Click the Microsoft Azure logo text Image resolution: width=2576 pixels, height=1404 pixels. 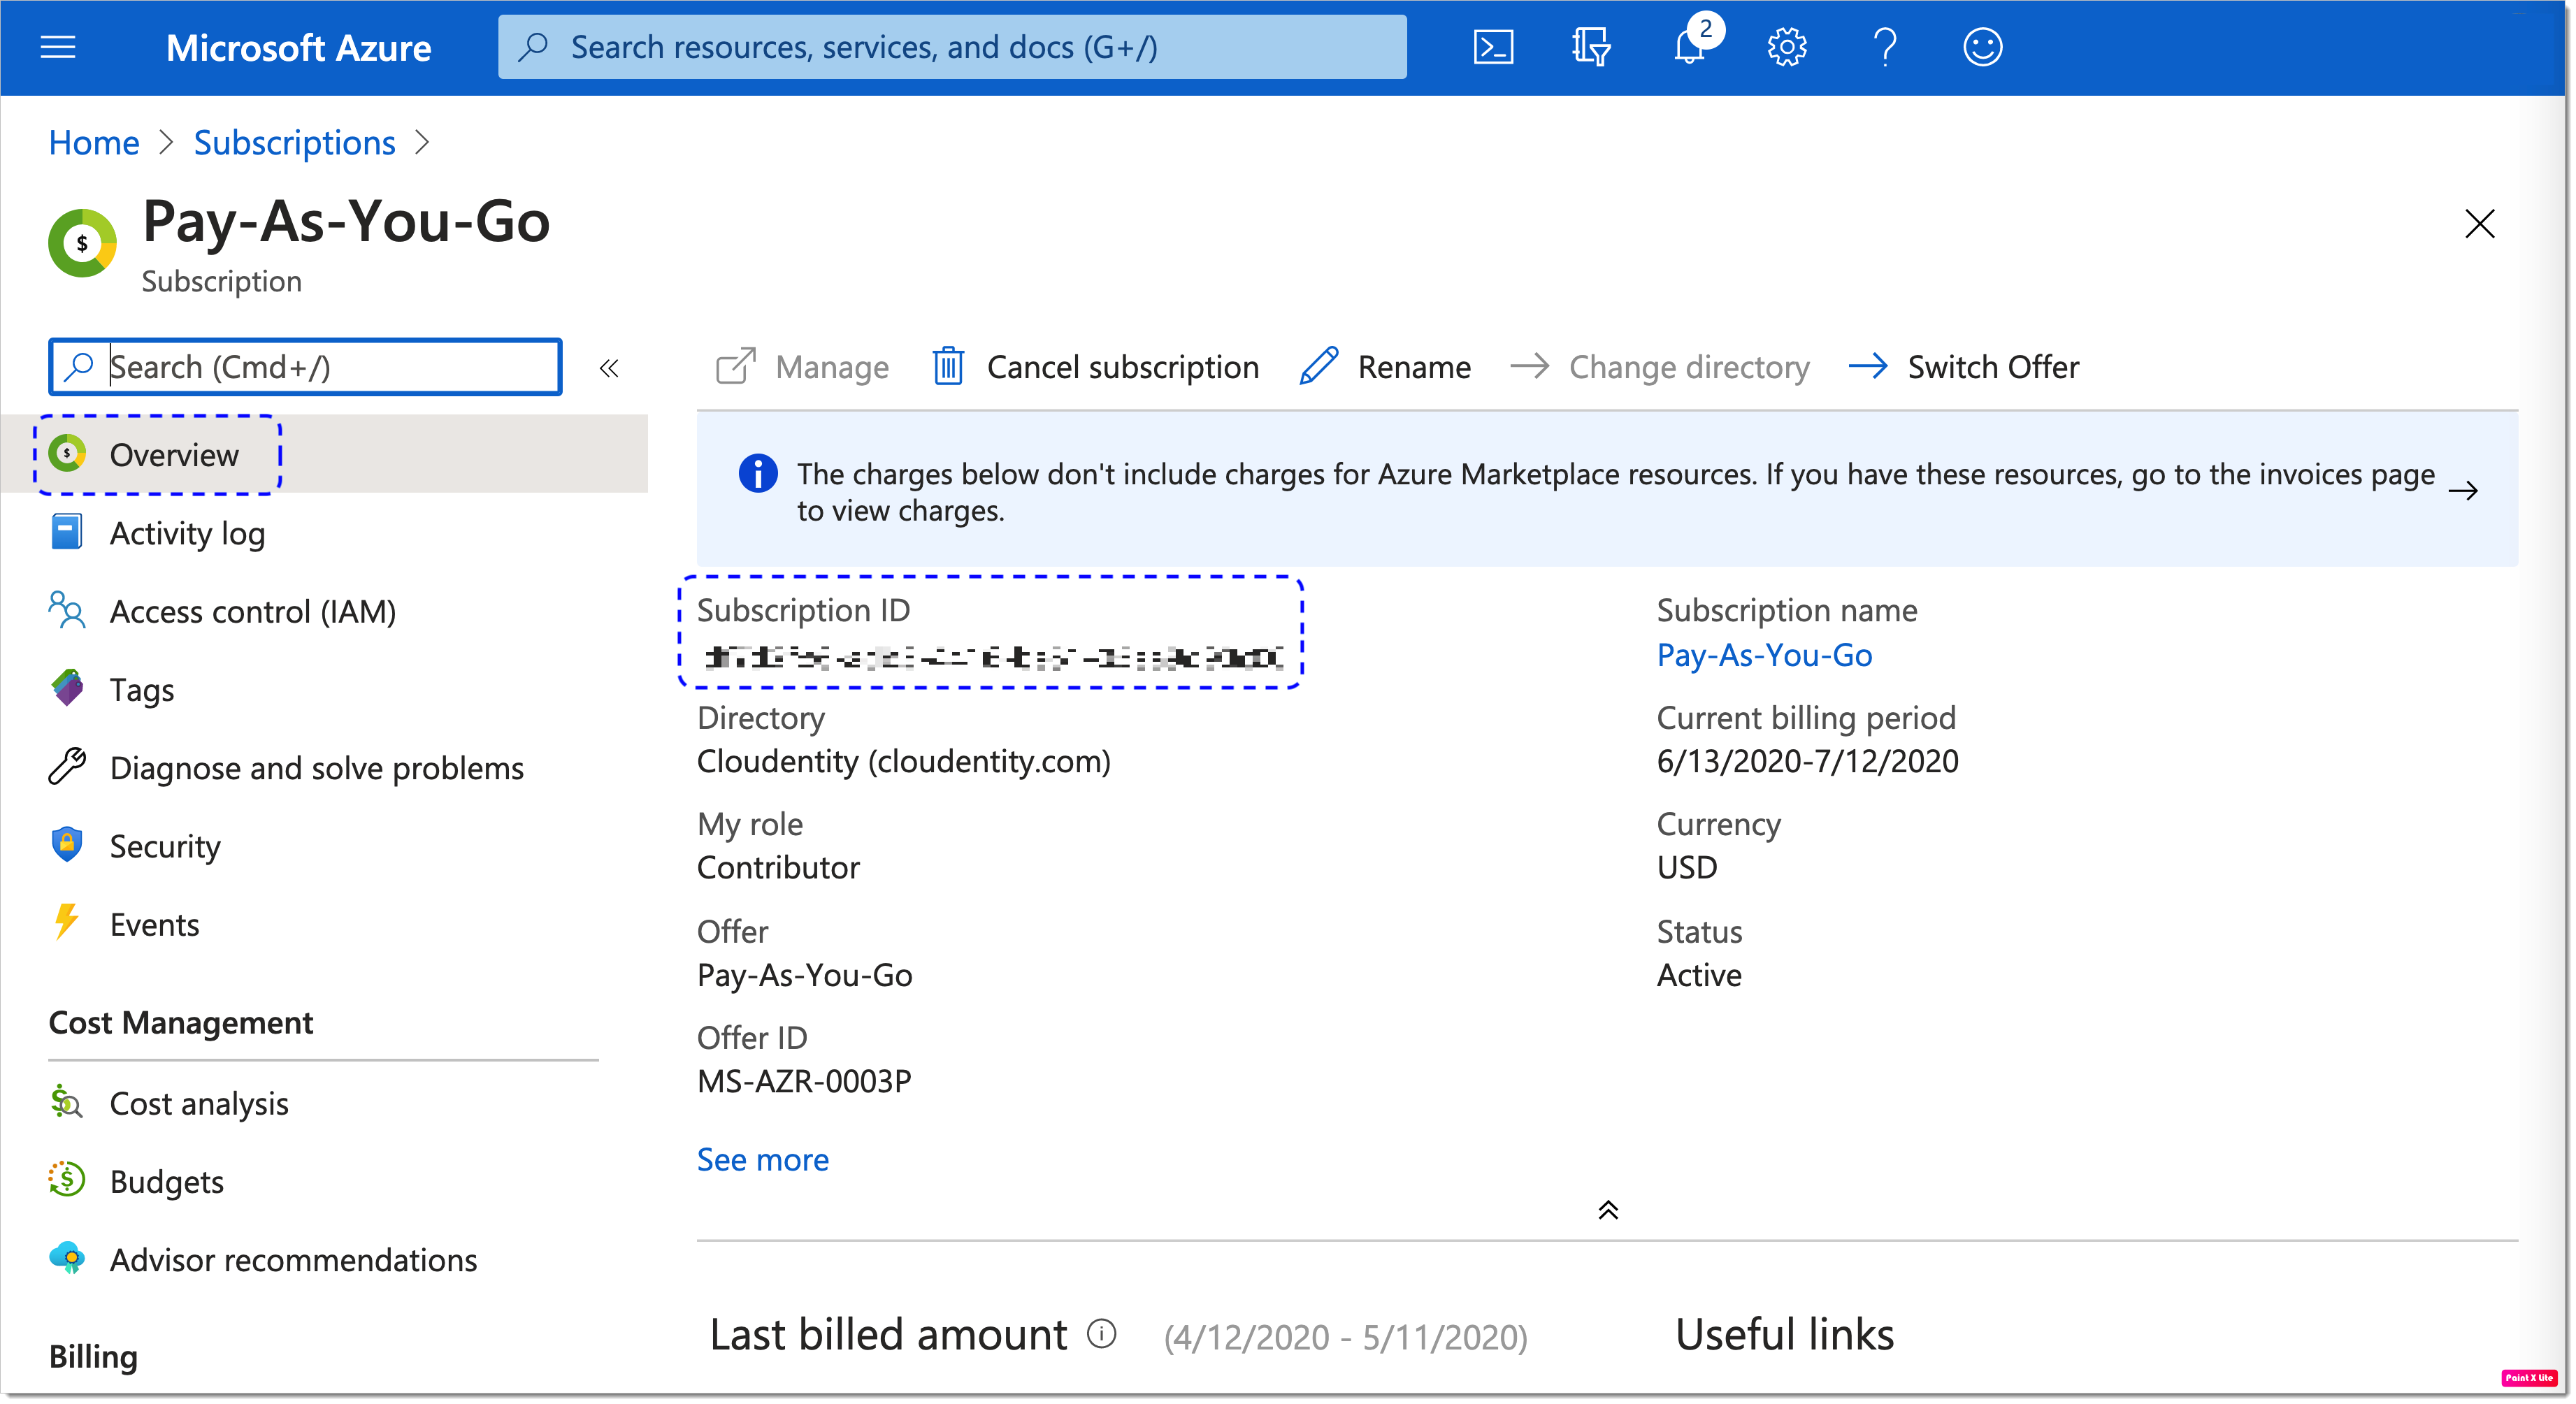pyautogui.click(x=298, y=47)
